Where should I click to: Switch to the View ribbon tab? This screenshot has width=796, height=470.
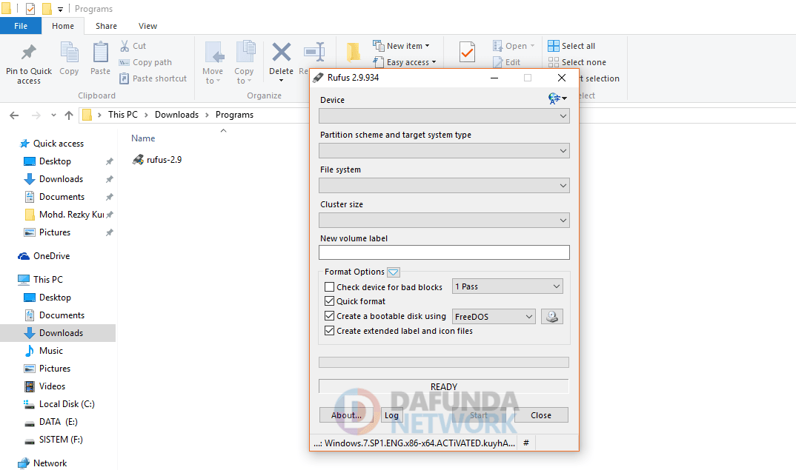147,26
